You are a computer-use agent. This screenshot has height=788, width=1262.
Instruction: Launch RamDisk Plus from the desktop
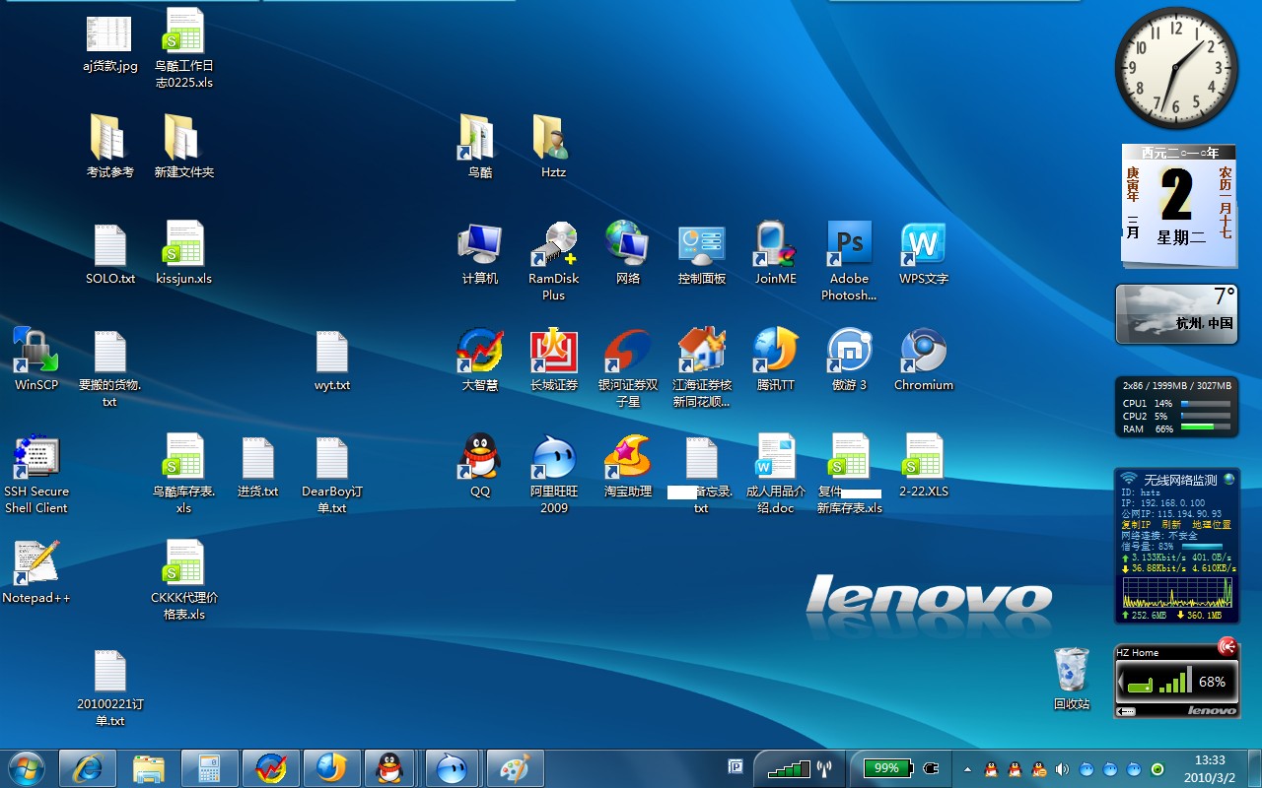[554, 244]
